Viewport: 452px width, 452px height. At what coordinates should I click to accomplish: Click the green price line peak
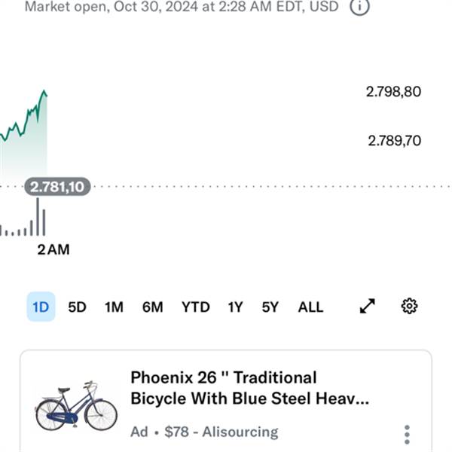[44, 91]
